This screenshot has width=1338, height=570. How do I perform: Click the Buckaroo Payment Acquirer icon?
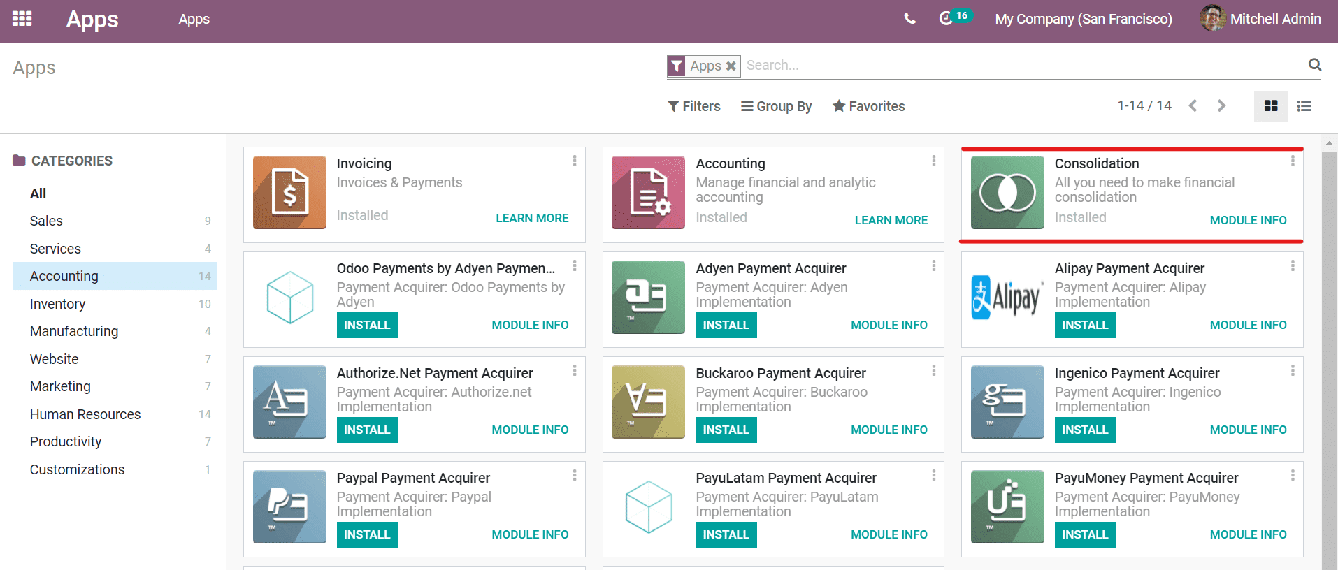[648, 402]
